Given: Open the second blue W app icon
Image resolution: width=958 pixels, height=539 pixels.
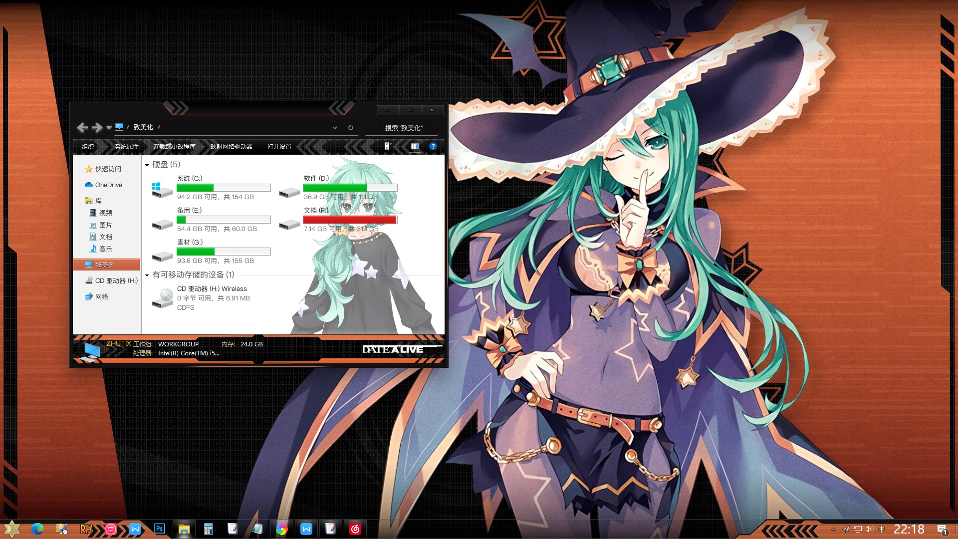Looking at the screenshot, I should 306,529.
